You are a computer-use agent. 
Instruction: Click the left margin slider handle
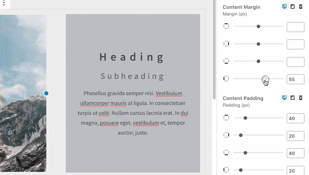(x=265, y=79)
